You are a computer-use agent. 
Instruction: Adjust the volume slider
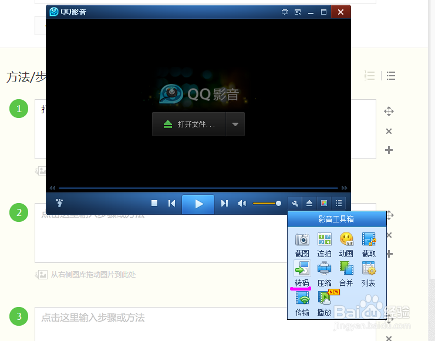click(x=267, y=204)
